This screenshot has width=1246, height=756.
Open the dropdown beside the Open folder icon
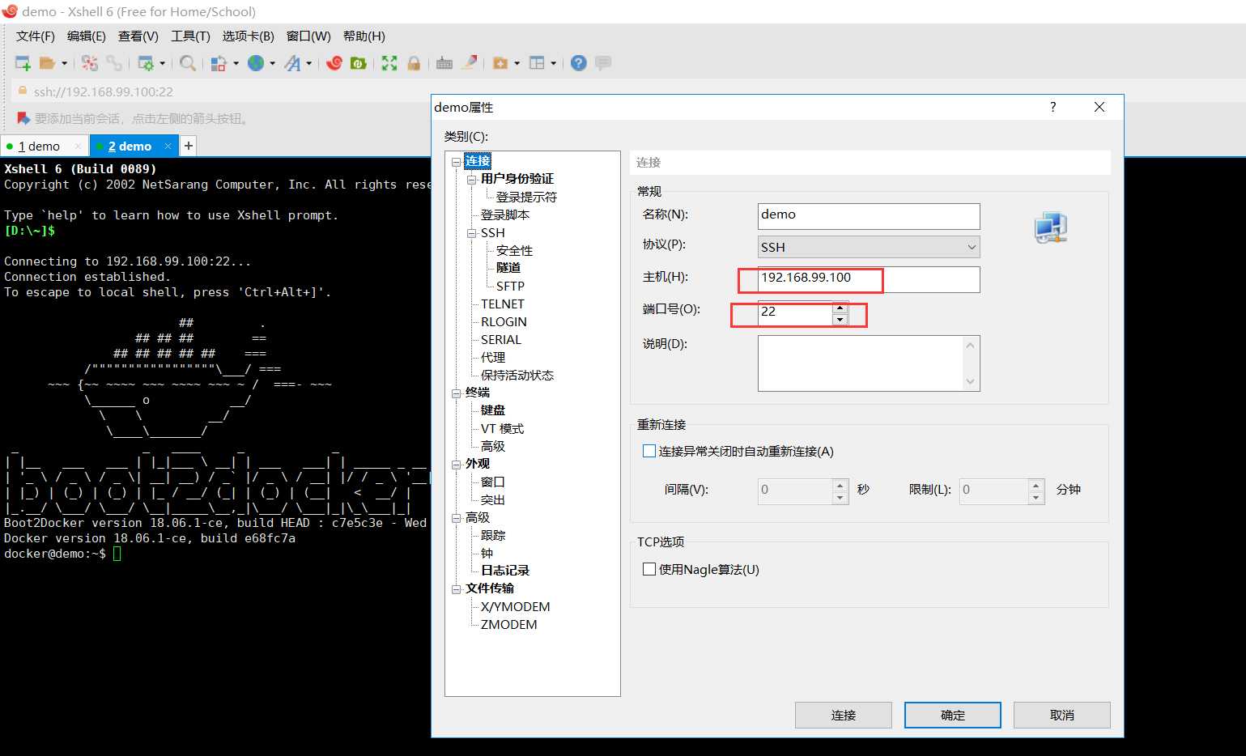point(64,63)
